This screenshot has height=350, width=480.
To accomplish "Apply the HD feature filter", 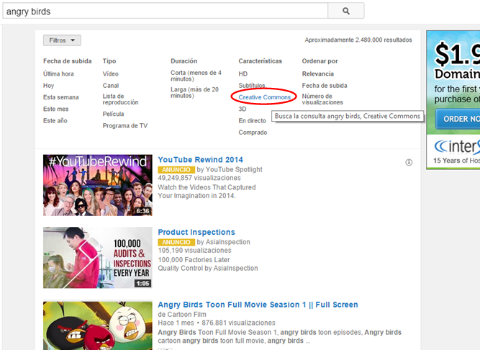I will click(x=243, y=73).
